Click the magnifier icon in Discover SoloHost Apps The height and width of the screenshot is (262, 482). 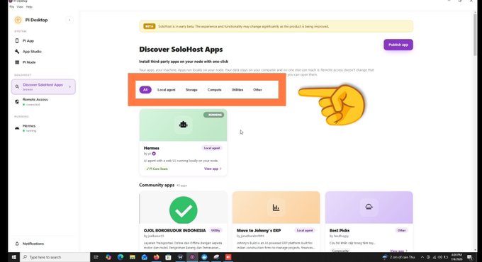coord(17,86)
